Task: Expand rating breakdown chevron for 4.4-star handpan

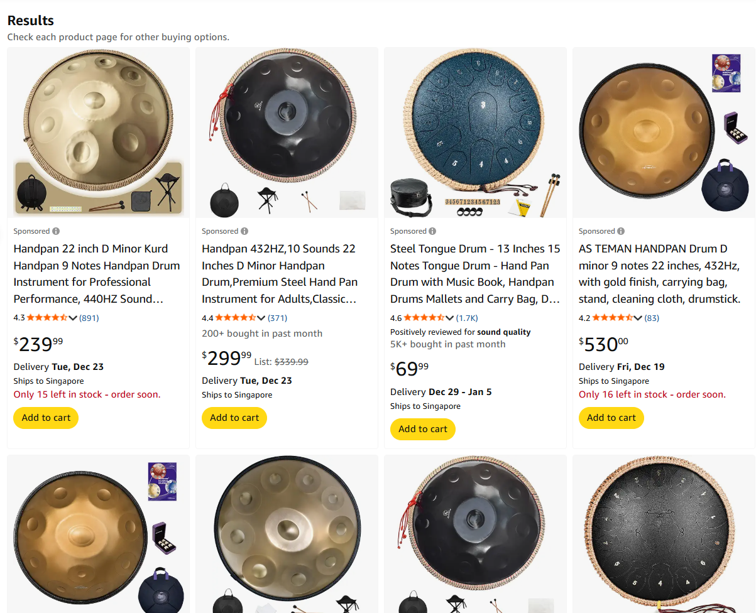Action: 261,318
